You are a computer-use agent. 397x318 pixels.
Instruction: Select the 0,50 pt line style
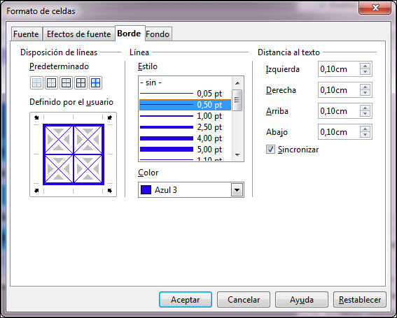coord(185,105)
